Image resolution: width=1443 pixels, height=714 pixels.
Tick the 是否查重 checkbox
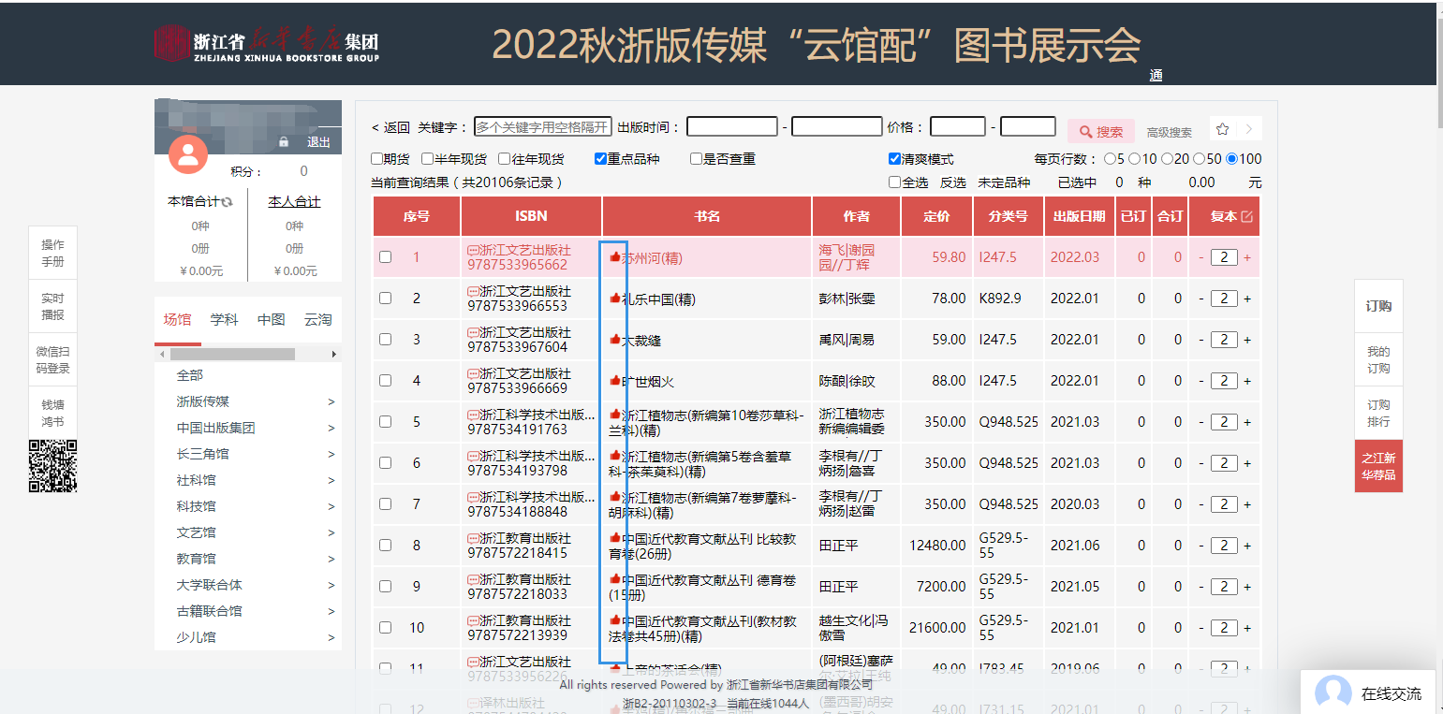696,159
